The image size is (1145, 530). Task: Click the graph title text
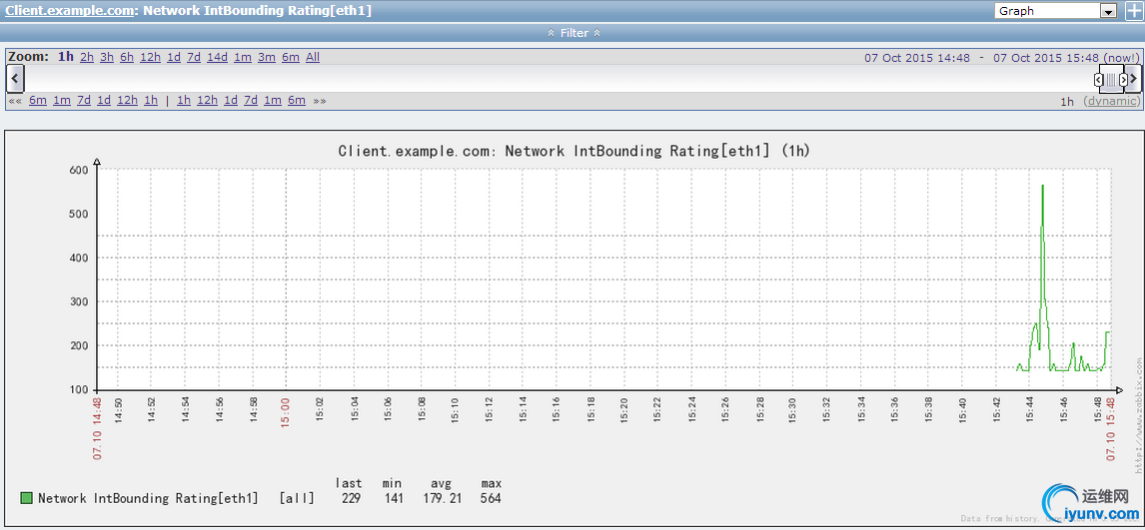pos(573,151)
